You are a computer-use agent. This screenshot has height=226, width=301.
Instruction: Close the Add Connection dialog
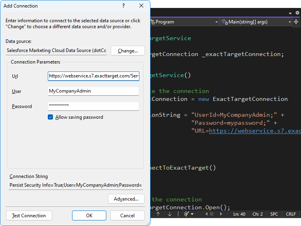pyautogui.click(x=141, y=6)
